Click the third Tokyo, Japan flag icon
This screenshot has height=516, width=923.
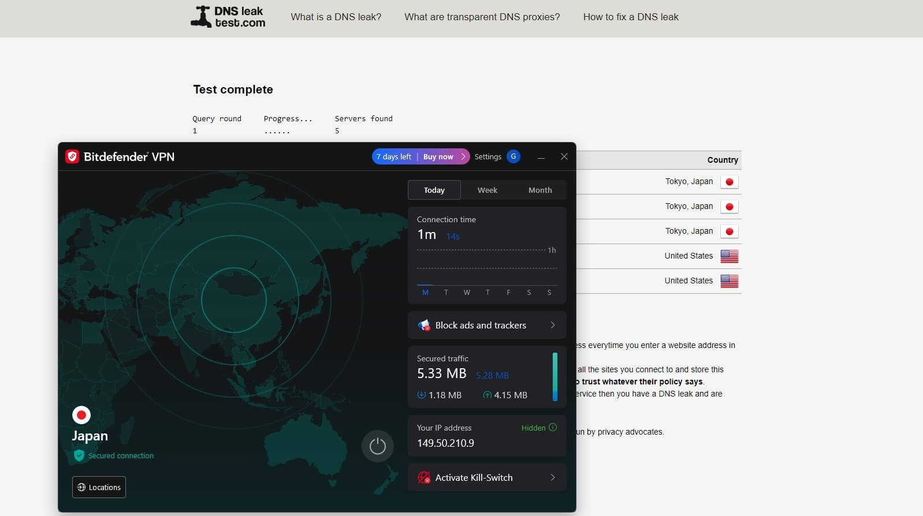pyautogui.click(x=730, y=231)
